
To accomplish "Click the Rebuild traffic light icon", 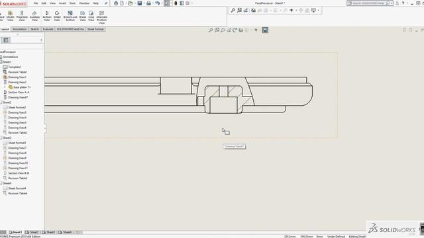I will pyautogui.click(x=176, y=3).
